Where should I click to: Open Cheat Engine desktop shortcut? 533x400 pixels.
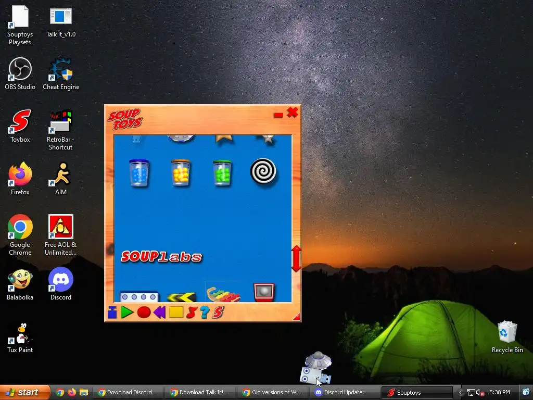click(61, 74)
